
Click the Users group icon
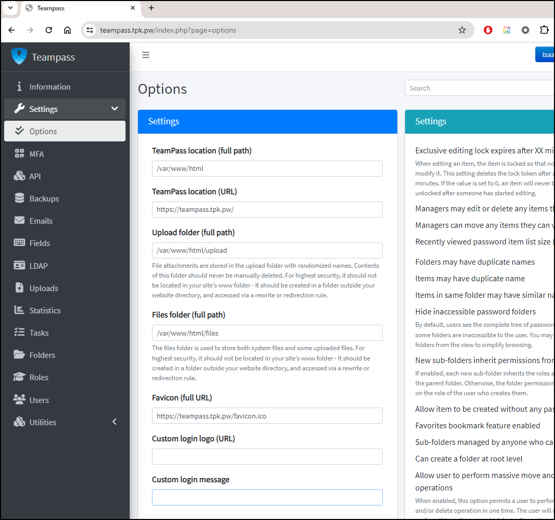coord(19,399)
